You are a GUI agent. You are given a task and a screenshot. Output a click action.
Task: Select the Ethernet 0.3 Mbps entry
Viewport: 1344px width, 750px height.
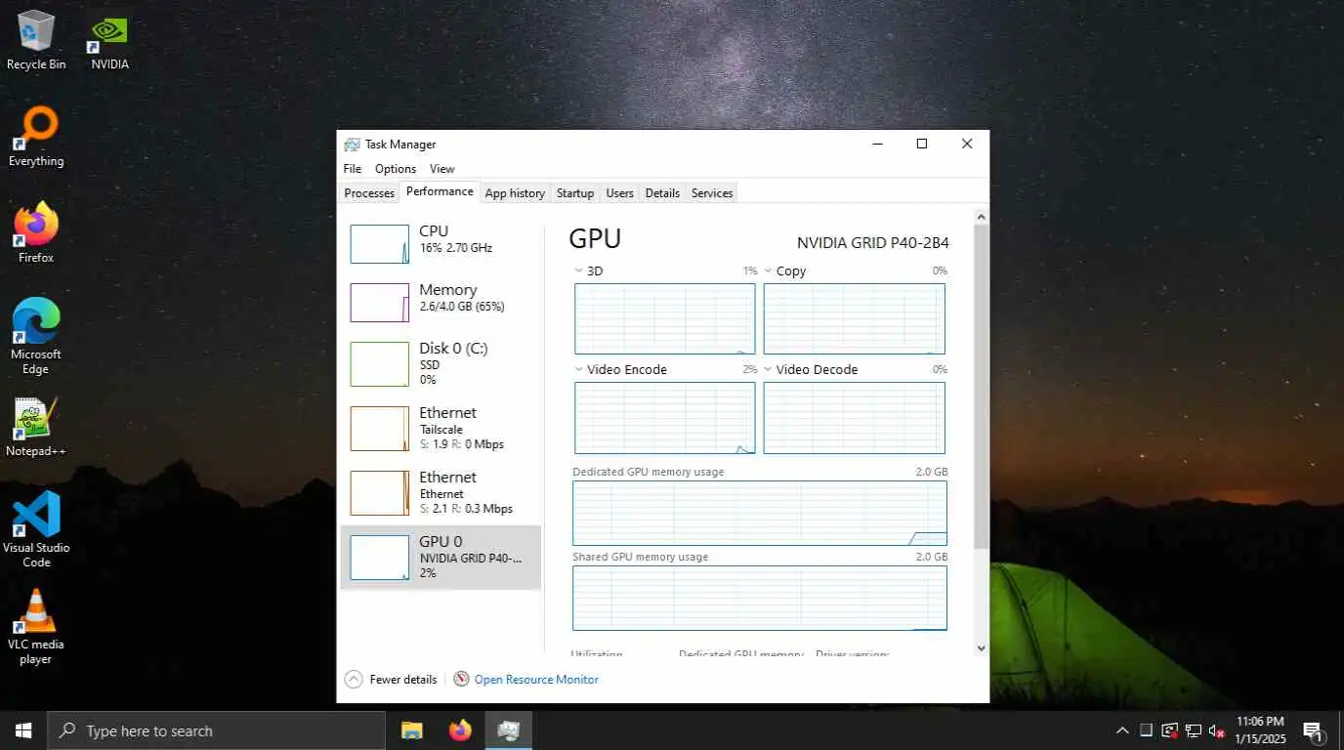pos(441,492)
